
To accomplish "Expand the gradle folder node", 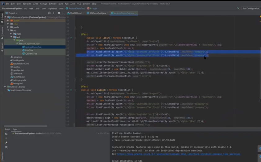I will click(8, 27).
